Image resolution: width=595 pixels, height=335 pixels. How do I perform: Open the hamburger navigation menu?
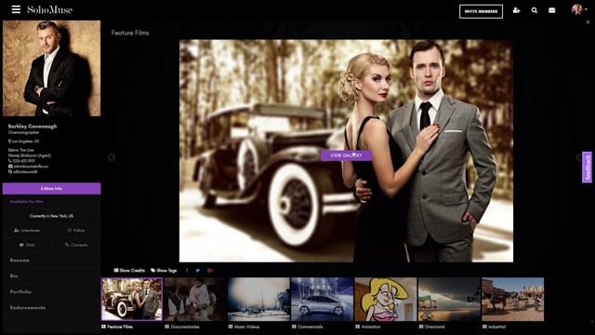pos(16,9)
